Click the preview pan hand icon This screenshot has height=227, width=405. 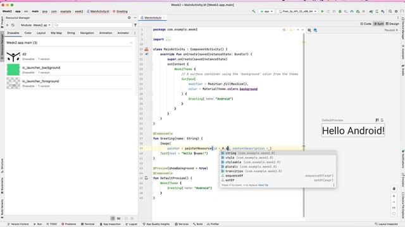[394, 189]
